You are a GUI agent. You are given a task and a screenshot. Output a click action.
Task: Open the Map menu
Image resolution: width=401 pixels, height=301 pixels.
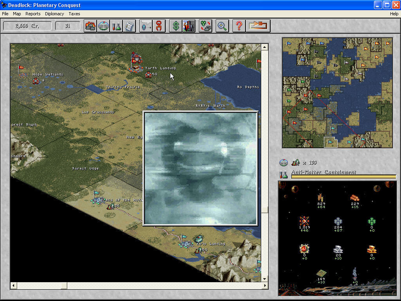pos(17,14)
